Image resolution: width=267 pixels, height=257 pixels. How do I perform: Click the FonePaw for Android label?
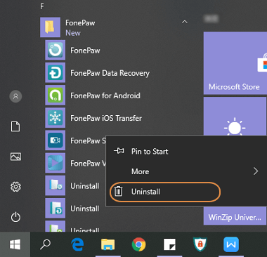(x=105, y=95)
